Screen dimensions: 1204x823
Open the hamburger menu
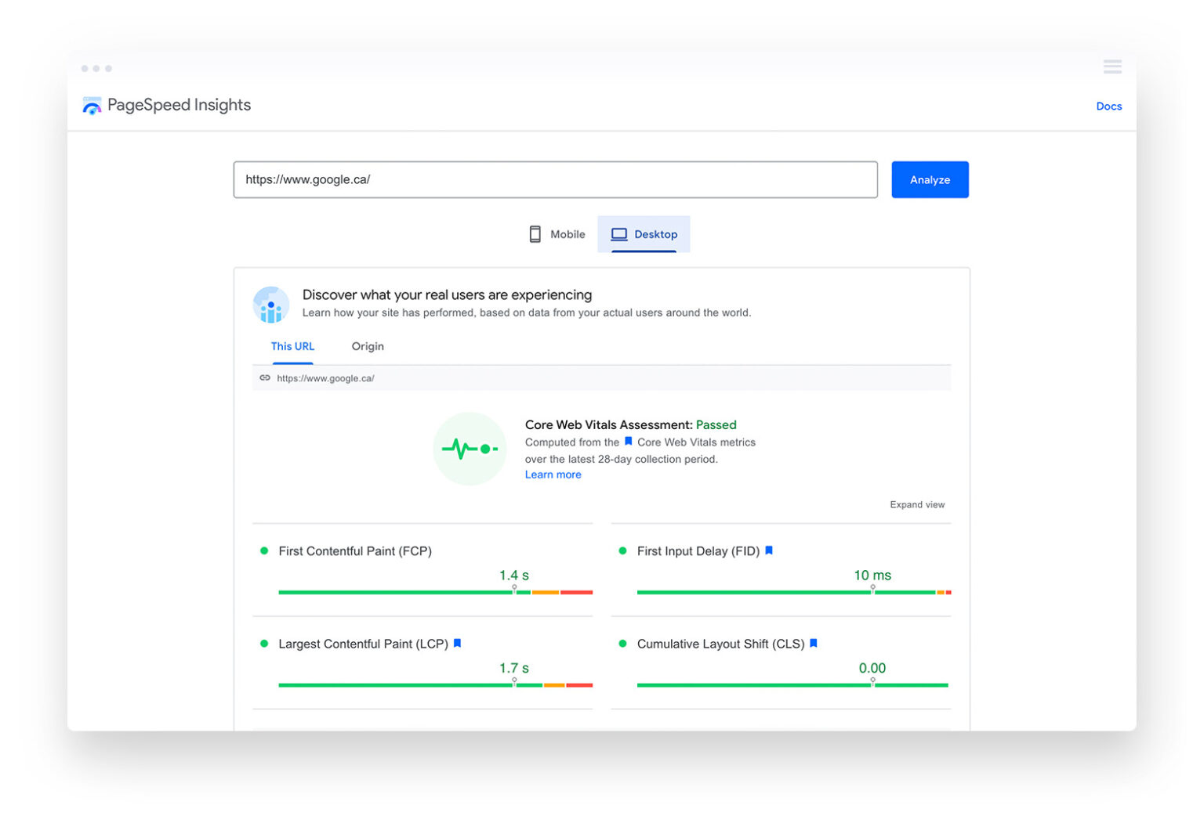1112,66
